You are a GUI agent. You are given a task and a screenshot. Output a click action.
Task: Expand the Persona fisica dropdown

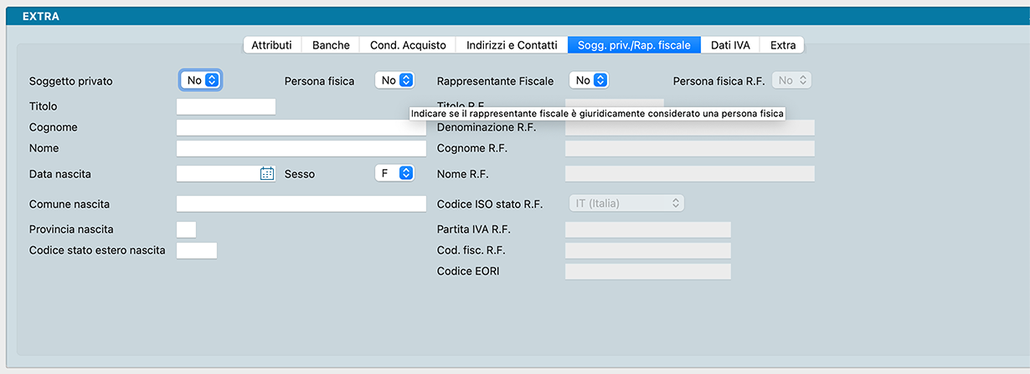tap(394, 80)
